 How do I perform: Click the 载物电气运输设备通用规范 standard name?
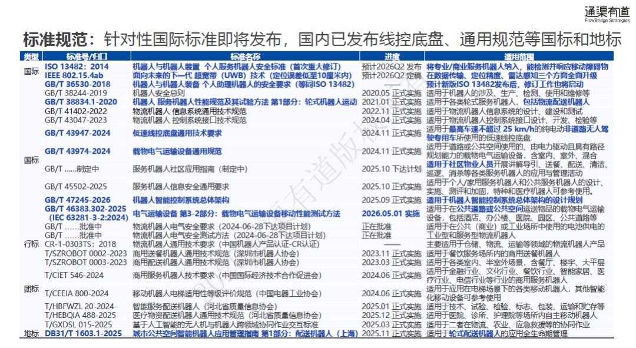point(177,151)
